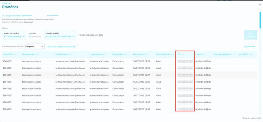Sort by the DataAcesso column
This screenshot has height=122, width=263.
146,55
